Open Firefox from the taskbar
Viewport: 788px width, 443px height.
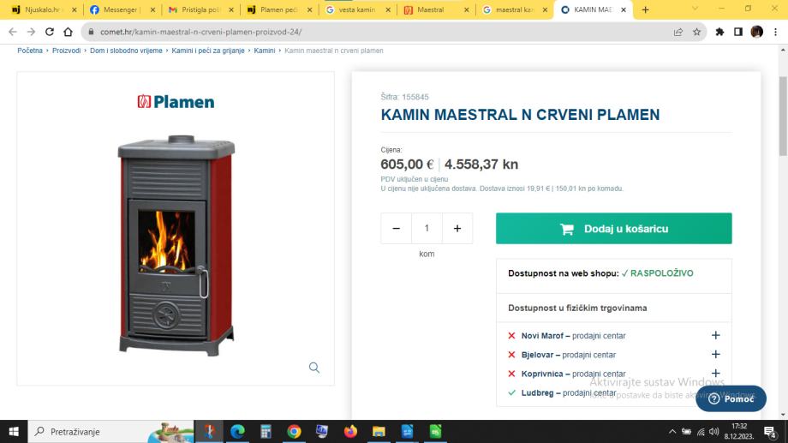350,432
